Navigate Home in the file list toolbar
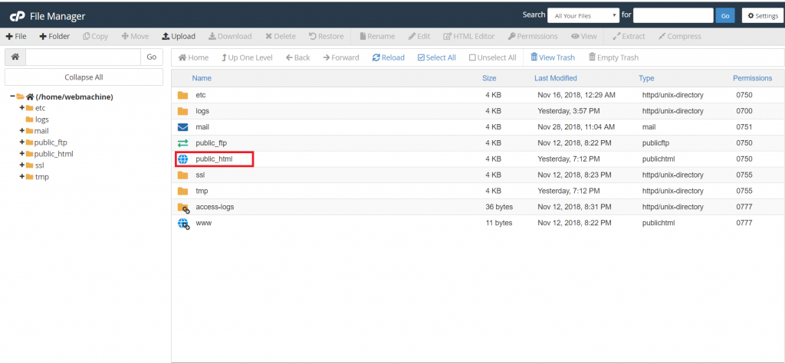 click(x=193, y=57)
